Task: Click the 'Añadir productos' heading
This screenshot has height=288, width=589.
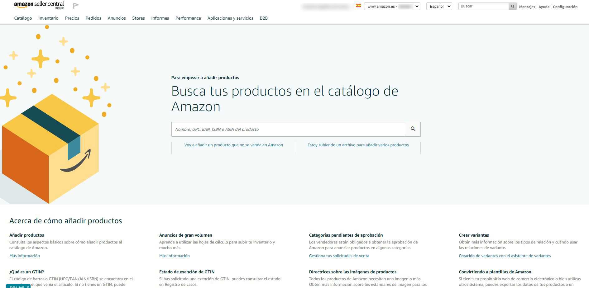Action: click(x=26, y=235)
